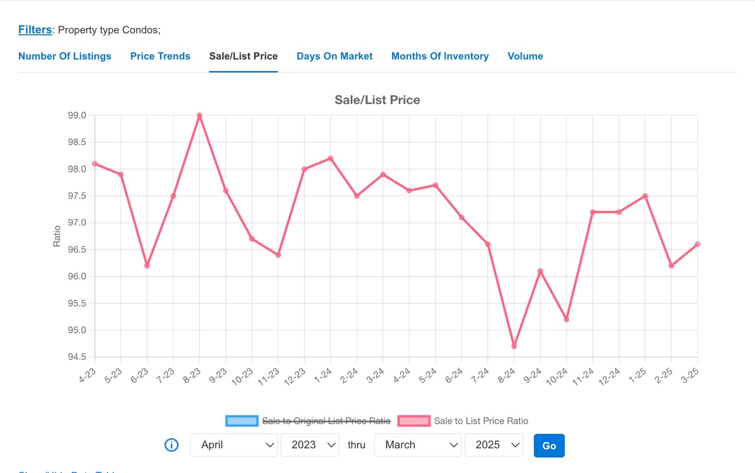Click the 8-24 lowest data point on chart
Viewport: 755px width, 473px height.
pyautogui.click(x=514, y=346)
